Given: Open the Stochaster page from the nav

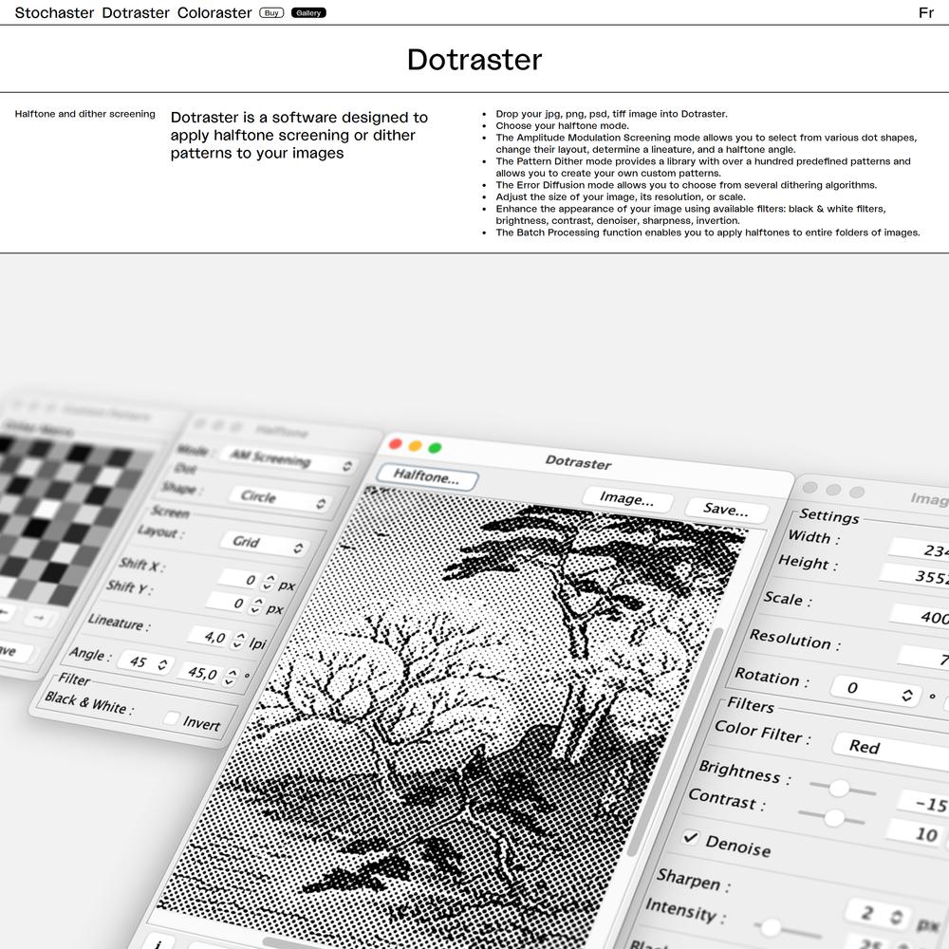Looking at the screenshot, I should [x=54, y=12].
